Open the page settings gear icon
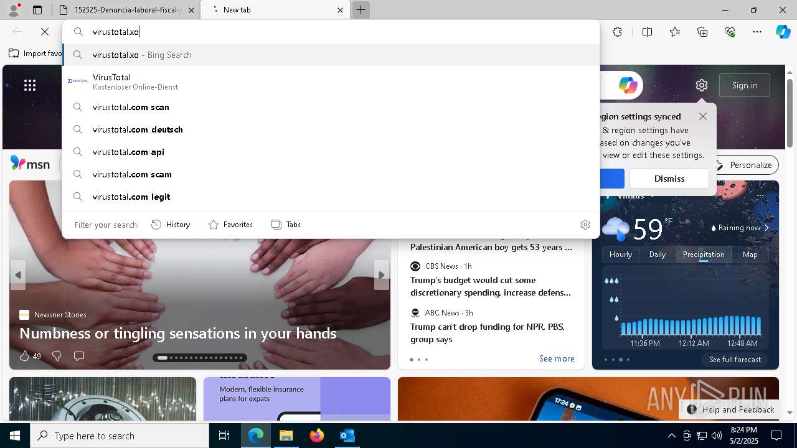 coord(702,85)
